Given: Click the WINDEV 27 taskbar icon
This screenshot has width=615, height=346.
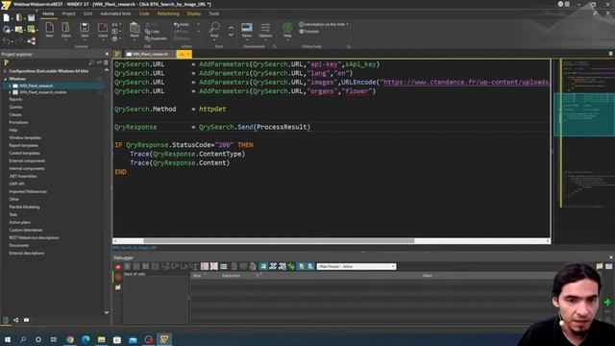Looking at the screenshot, I should click(164, 339).
